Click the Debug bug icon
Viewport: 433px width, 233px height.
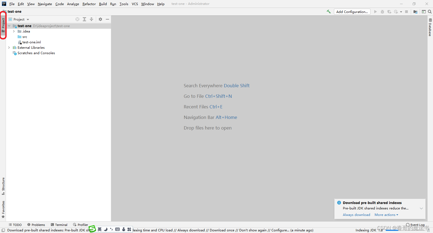pyautogui.click(x=382, y=12)
